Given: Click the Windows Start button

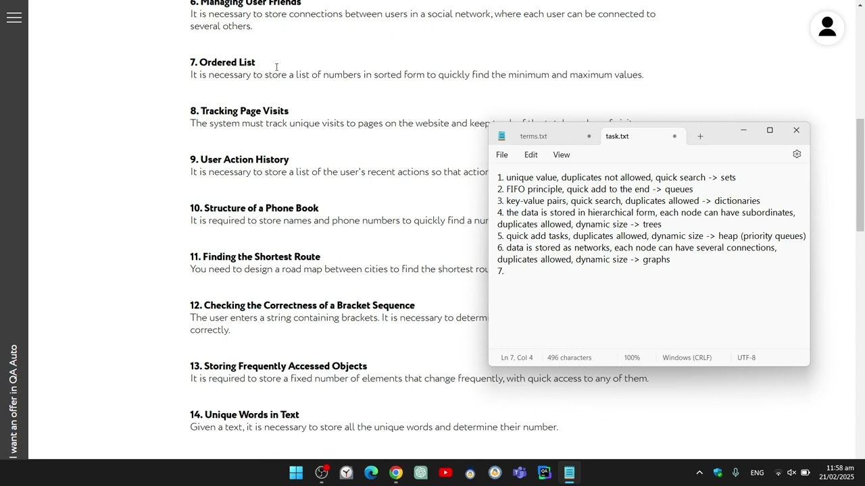Looking at the screenshot, I should click(296, 473).
